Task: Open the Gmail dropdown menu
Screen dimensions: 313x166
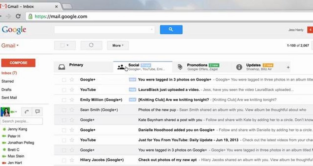Action: 10,46
